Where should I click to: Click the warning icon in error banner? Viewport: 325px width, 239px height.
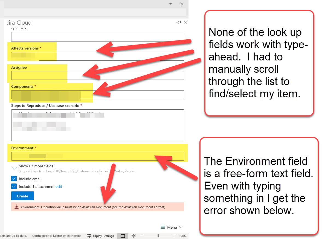coord(17,207)
